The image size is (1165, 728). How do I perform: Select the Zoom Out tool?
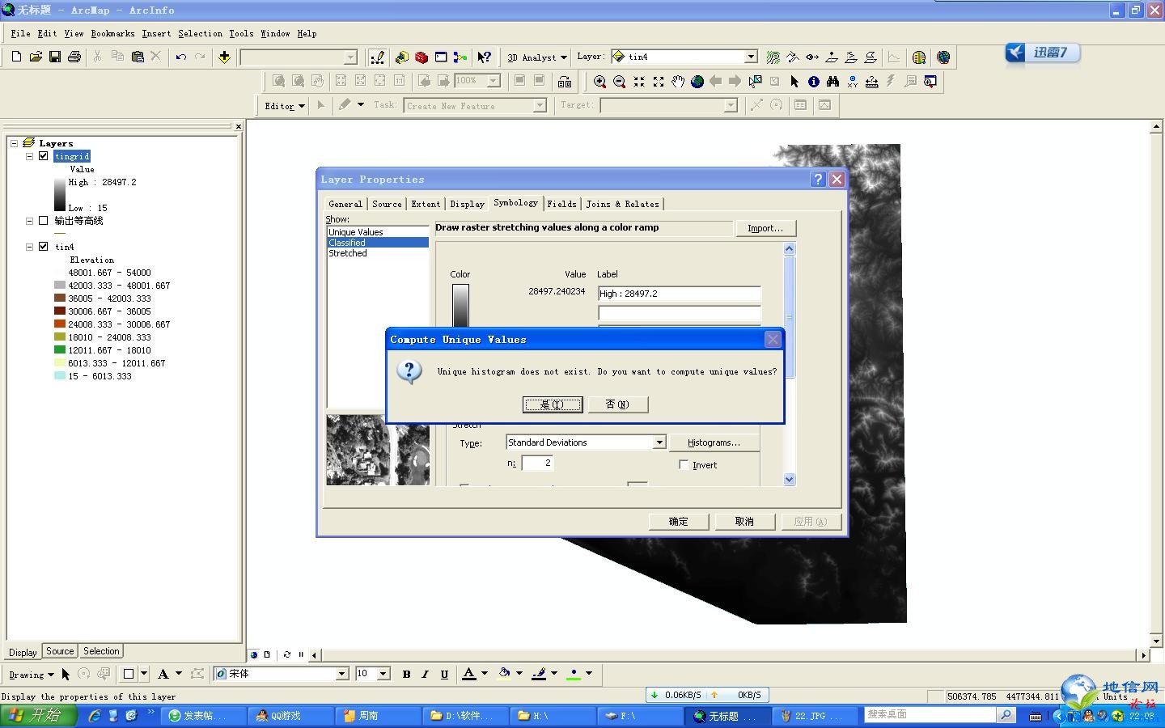pos(619,82)
